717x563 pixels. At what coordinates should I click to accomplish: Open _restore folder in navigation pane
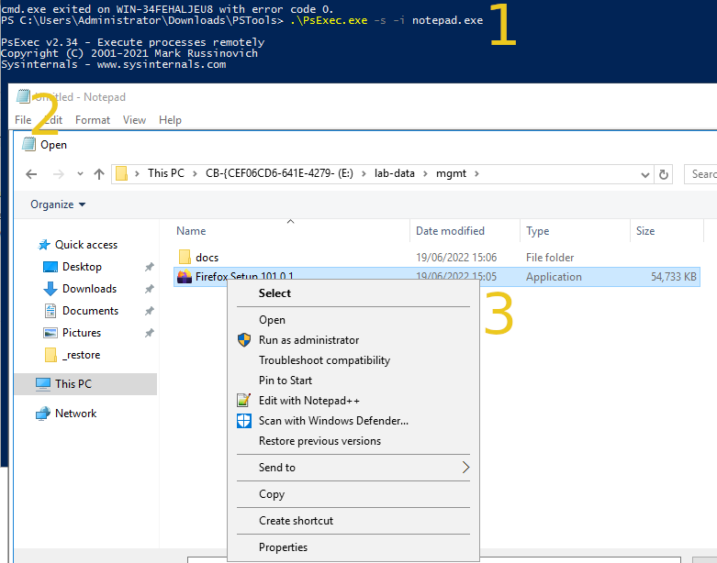pos(81,355)
